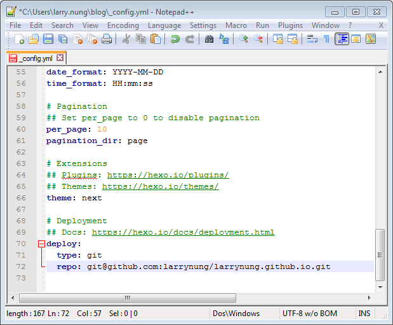Follow the hexo.io/plugins link
393x325 pixels.
[x=168, y=175]
